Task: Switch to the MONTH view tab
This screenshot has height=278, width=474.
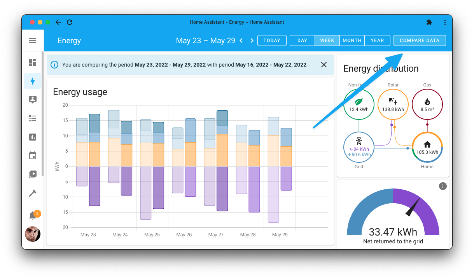Action: 352,40
